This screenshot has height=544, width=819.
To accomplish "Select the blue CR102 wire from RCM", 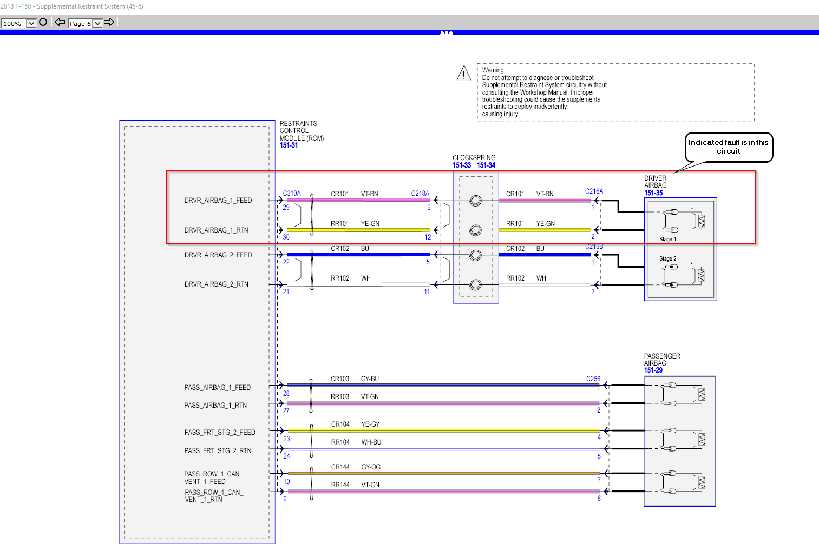I will [357, 254].
